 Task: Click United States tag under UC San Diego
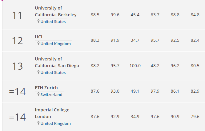pos(53,72)
